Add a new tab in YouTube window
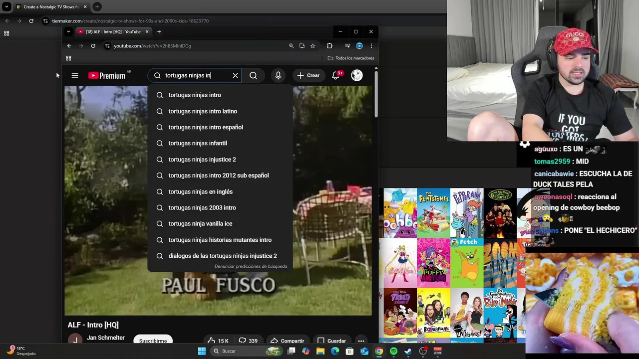 tap(159, 32)
